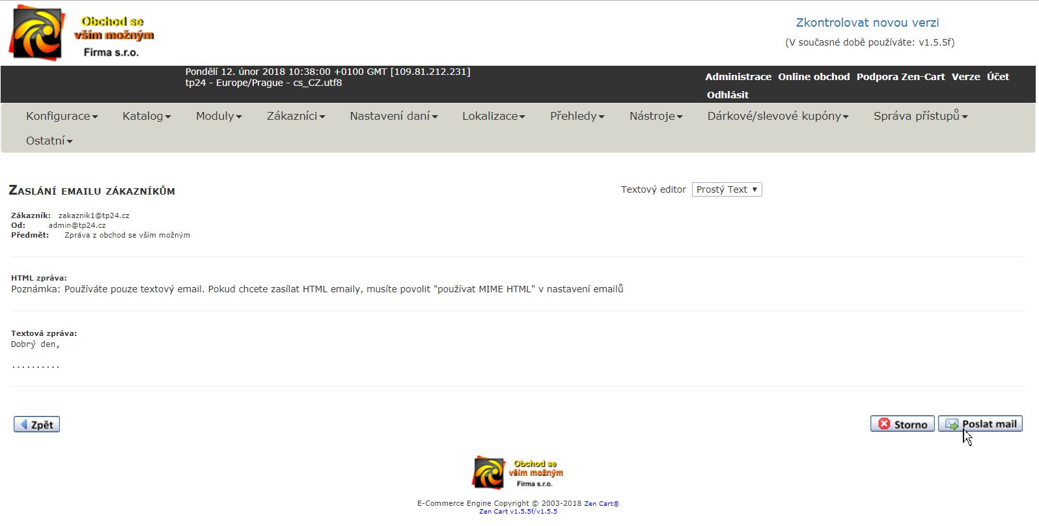Click the footer store logo image
This screenshot has width=1039, height=526.
point(518,472)
